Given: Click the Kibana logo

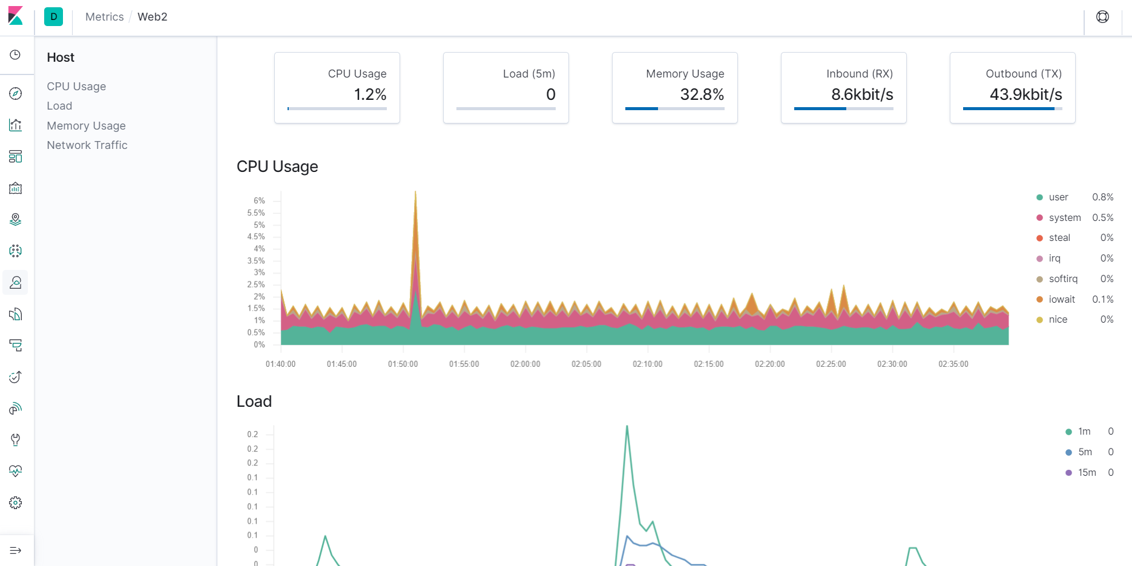Looking at the screenshot, I should click(x=16, y=16).
